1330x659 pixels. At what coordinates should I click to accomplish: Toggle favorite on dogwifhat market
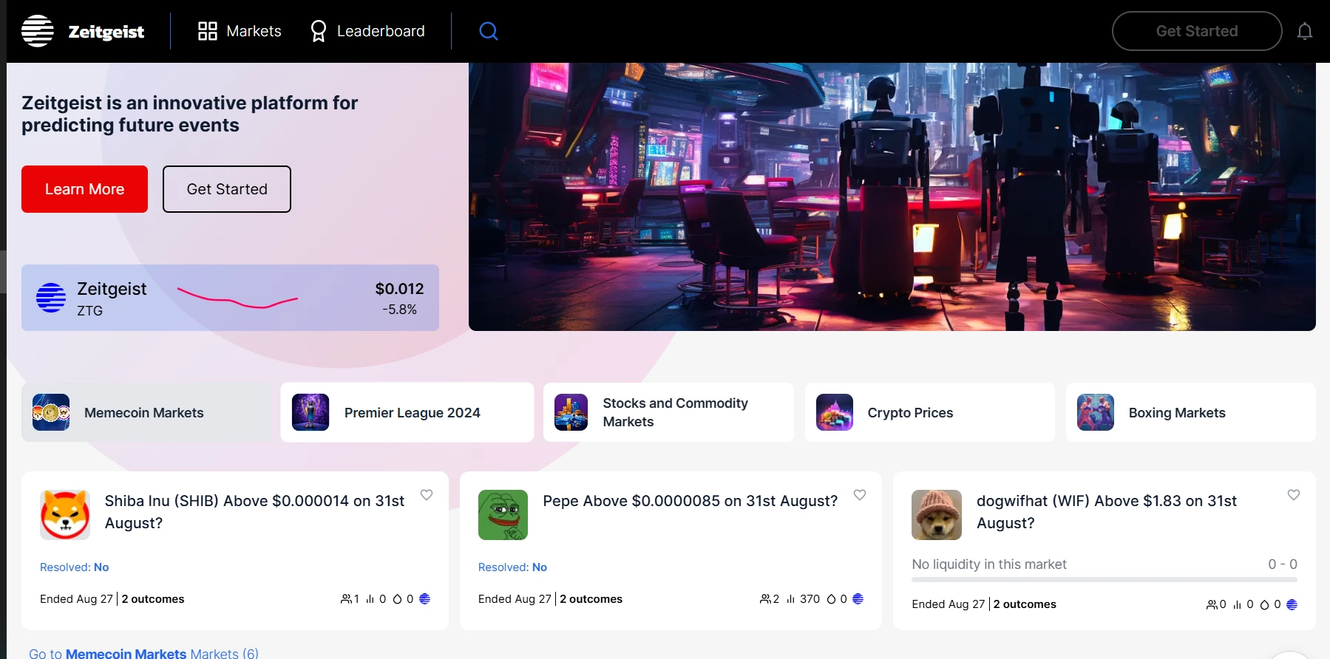coord(1293,495)
